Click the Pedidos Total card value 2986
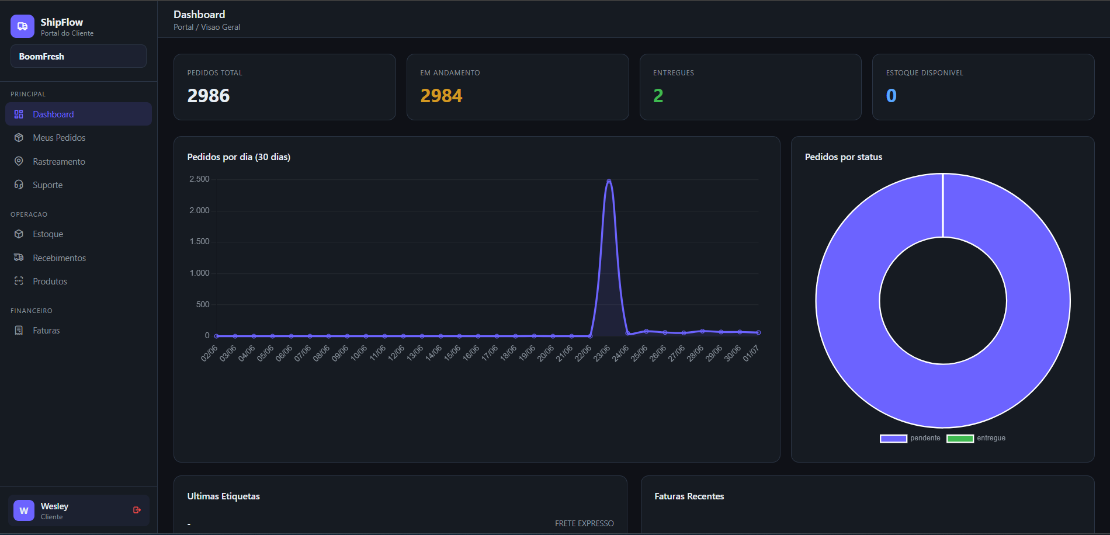This screenshot has width=1110, height=535. point(209,96)
